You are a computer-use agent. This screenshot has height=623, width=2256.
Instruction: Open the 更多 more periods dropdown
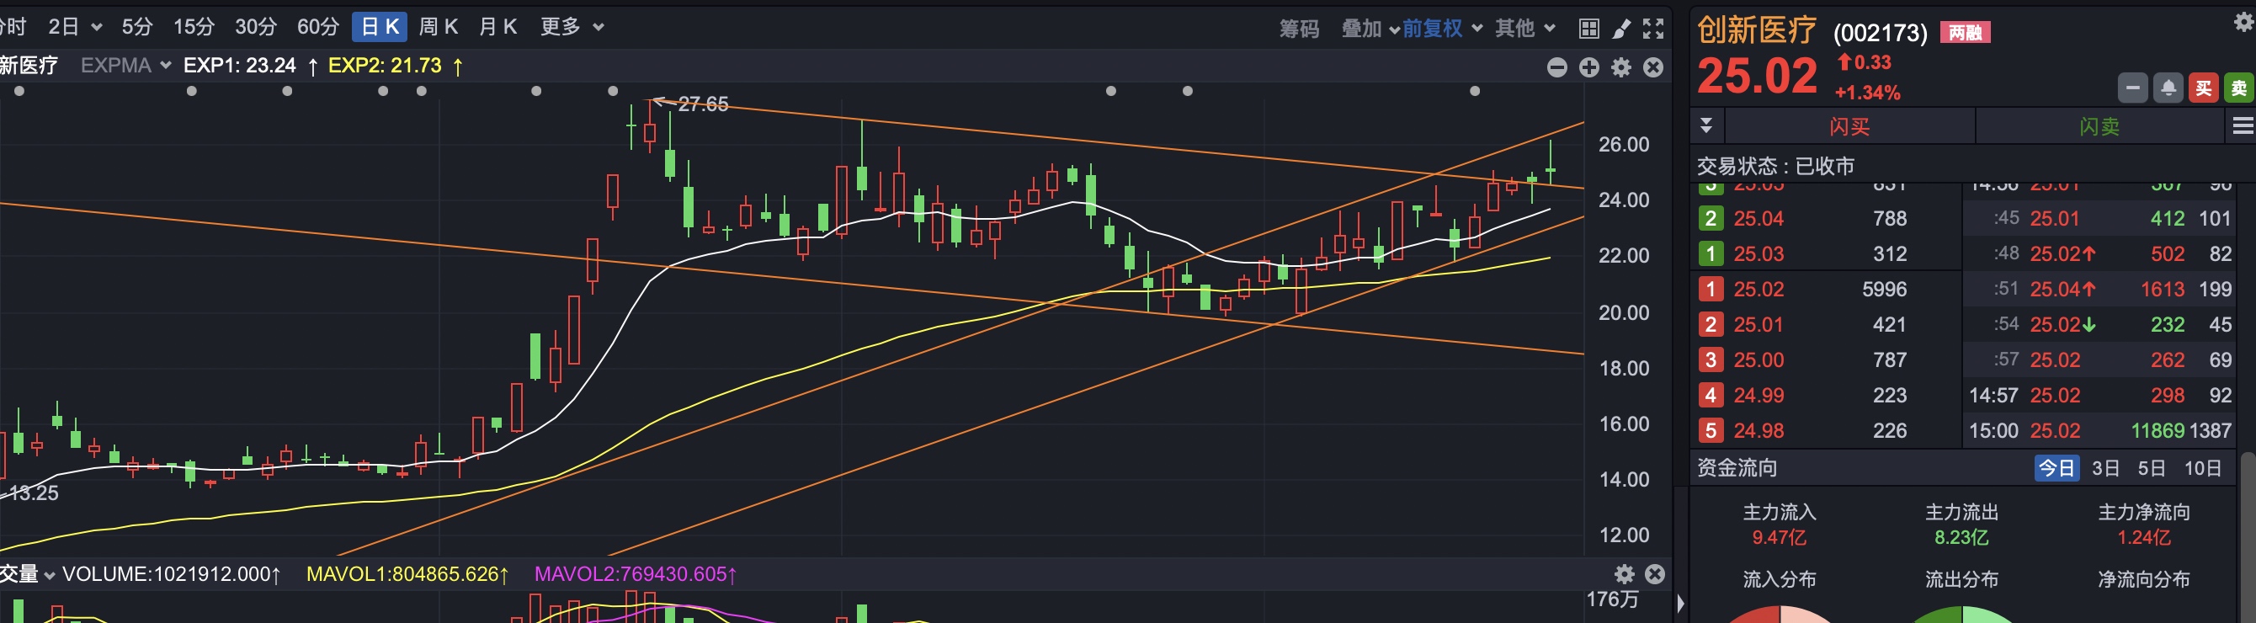point(572,27)
